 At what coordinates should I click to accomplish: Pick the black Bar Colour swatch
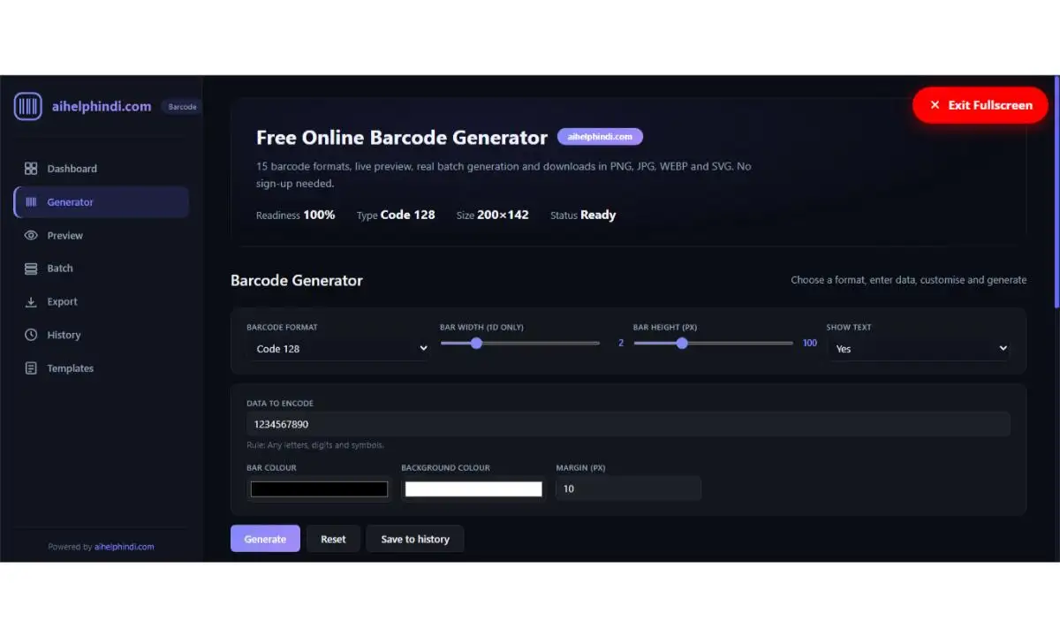[319, 488]
